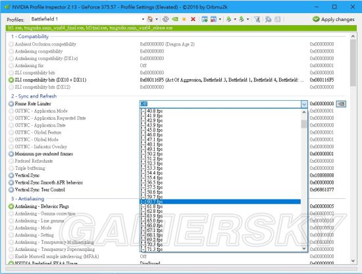
Task: Toggle the filter customized settings funnel icon
Action: click(x=257, y=19)
